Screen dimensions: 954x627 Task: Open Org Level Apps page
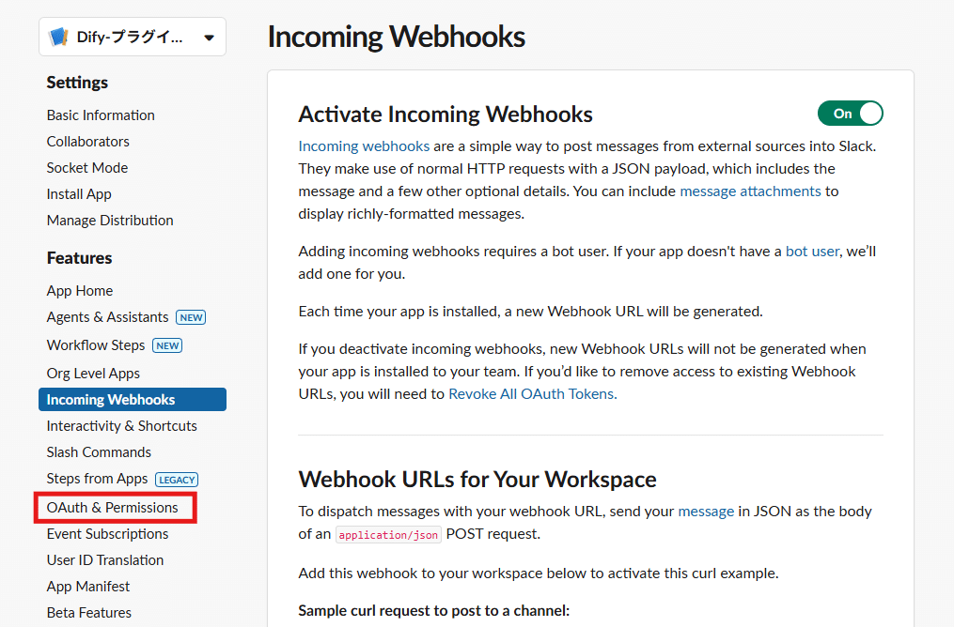click(93, 373)
